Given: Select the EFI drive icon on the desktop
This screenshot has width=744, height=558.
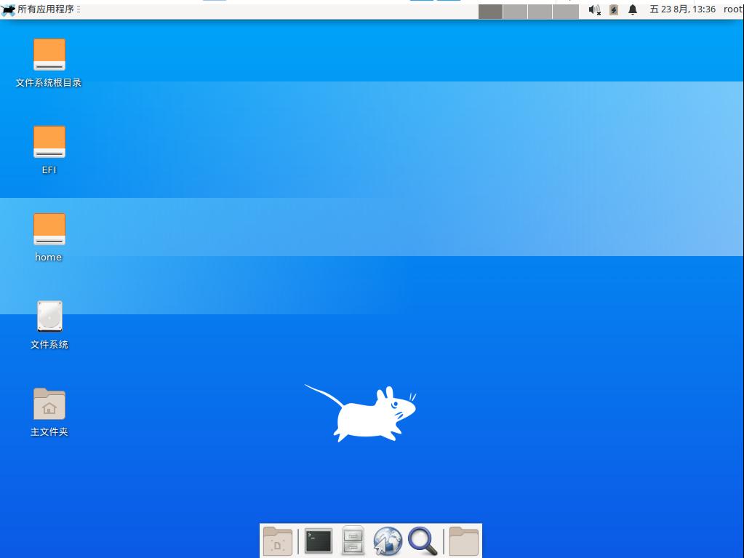Looking at the screenshot, I should tap(49, 142).
